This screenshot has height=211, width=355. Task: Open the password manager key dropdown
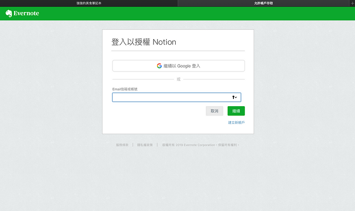tap(234, 97)
